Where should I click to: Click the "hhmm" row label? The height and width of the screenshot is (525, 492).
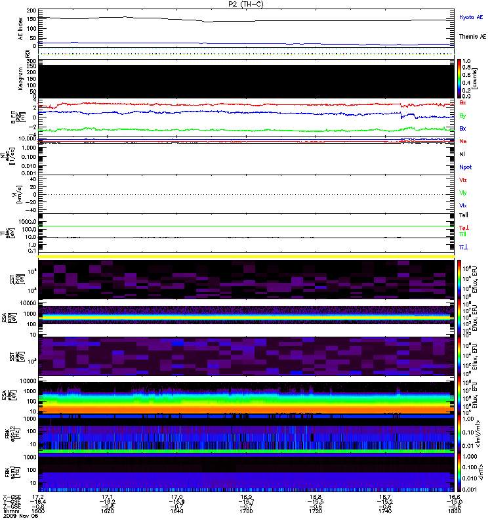tap(10, 511)
